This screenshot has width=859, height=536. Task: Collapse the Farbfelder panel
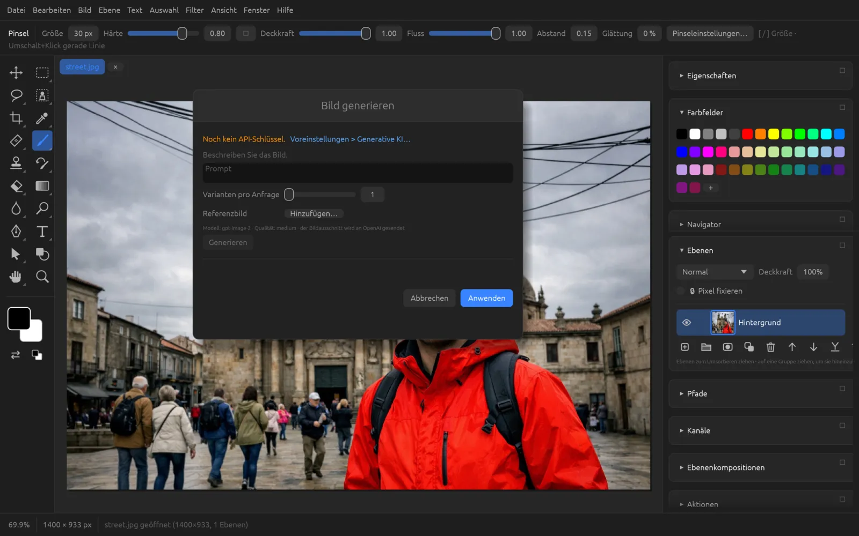point(682,113)
